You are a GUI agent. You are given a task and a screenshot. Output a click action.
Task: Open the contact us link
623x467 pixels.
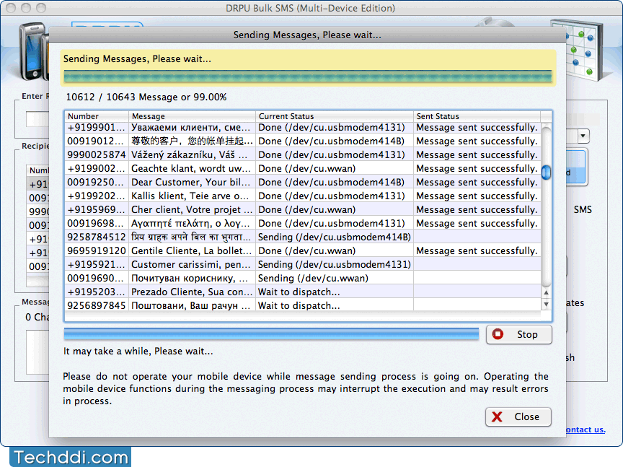pos(586,429)
